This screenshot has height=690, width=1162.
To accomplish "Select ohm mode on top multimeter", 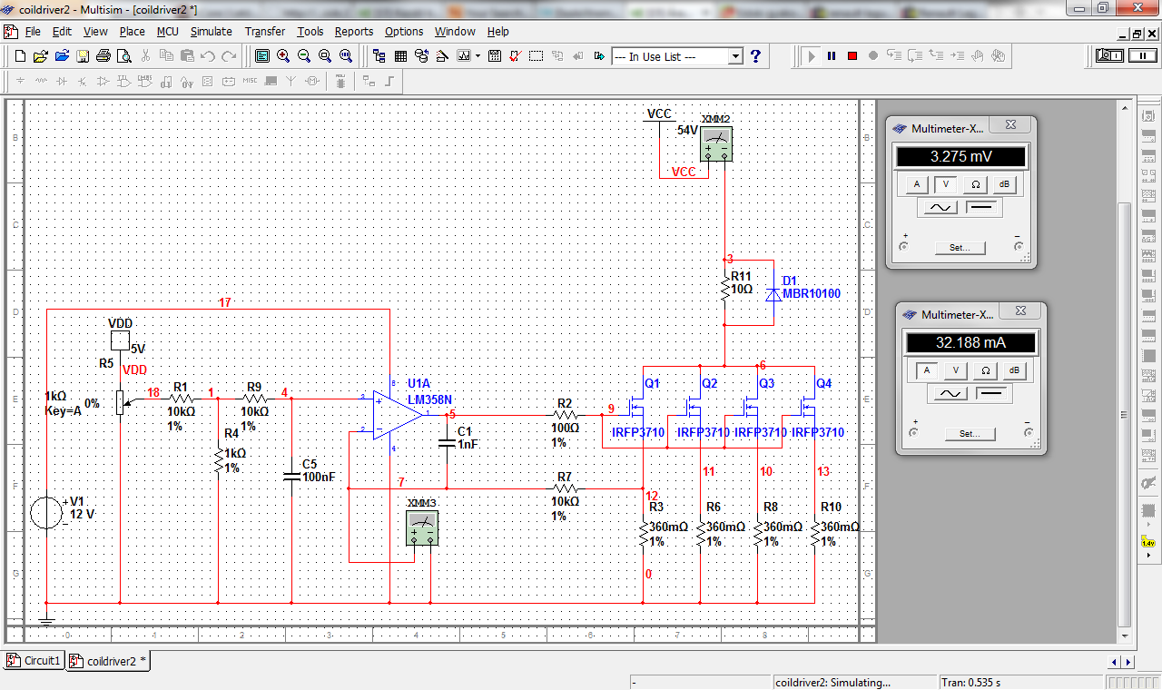I will (975, 184).
